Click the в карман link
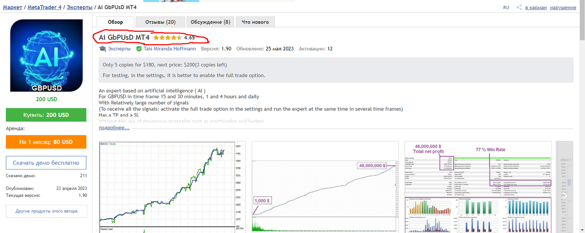The height and width of the screenshot is (233, 585). 536,8
